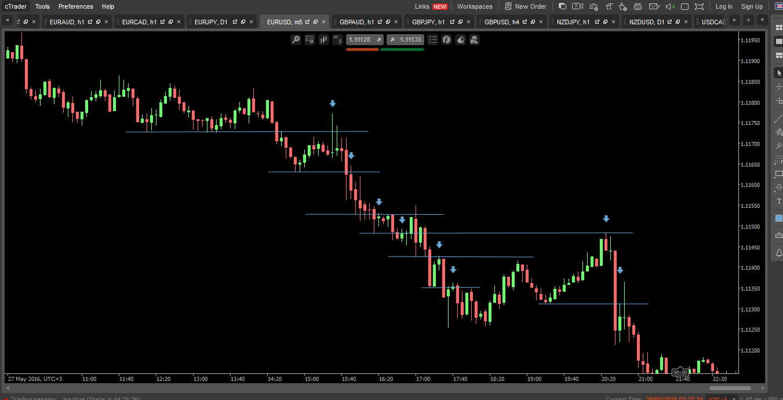This screenshot has height=400, width=783.
Task: Detach the GBPUSD, h4 chart tab
Action: pyautogui.click(x=525, y=22)
